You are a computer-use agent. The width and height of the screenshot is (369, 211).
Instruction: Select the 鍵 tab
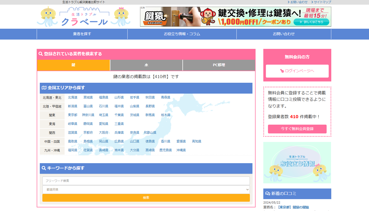73,65
